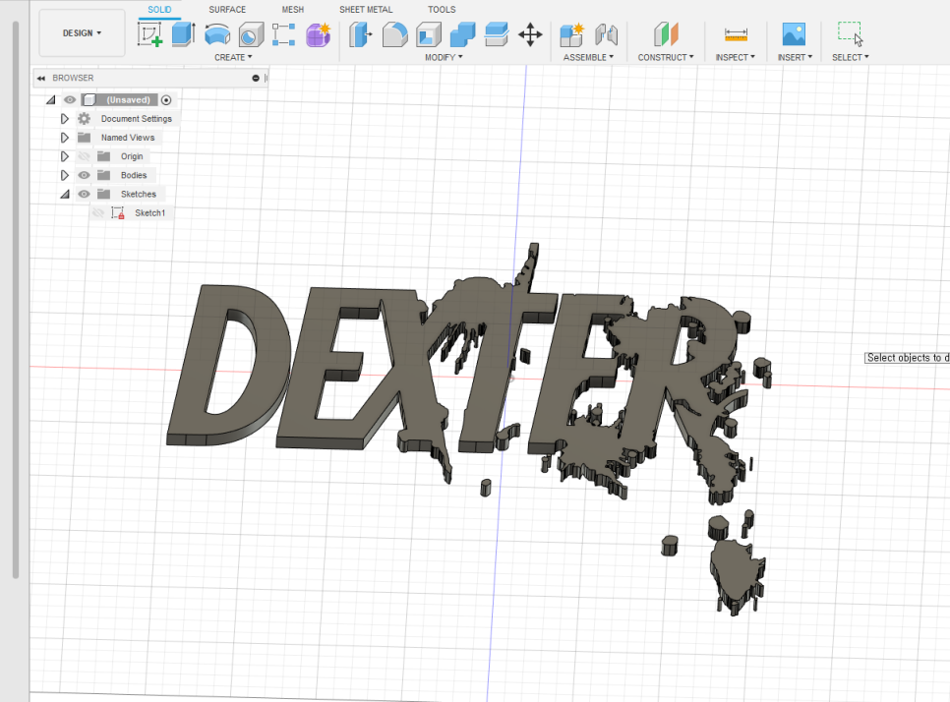The image size is (950, 702).
Task: Switch to the Mesh tab
Action: coord(293,10)
